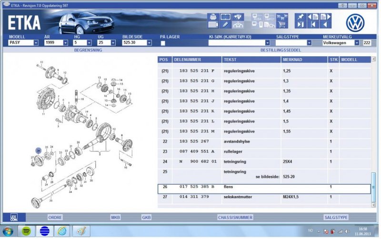Click the ORDRE button in bottom bar
The width and height of the screenshot is (381, 239).
point(56,217)
